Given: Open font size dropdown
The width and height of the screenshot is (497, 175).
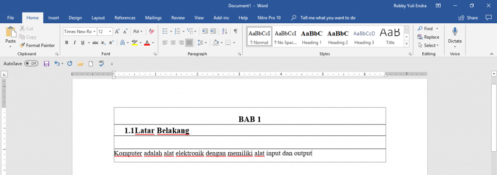Looking at the screenshot, I should coord(110,32).
